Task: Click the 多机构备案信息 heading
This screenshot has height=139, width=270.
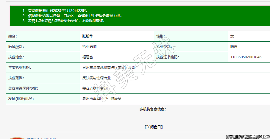Action: (x=153, y=109)
